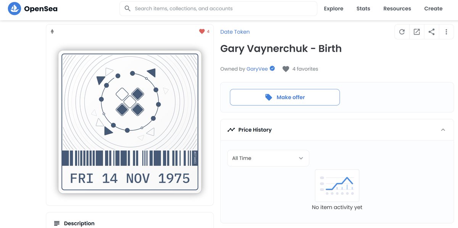Open the view on external site icon
This screenshot has height=228, width=458.
(x=417, y=32)
